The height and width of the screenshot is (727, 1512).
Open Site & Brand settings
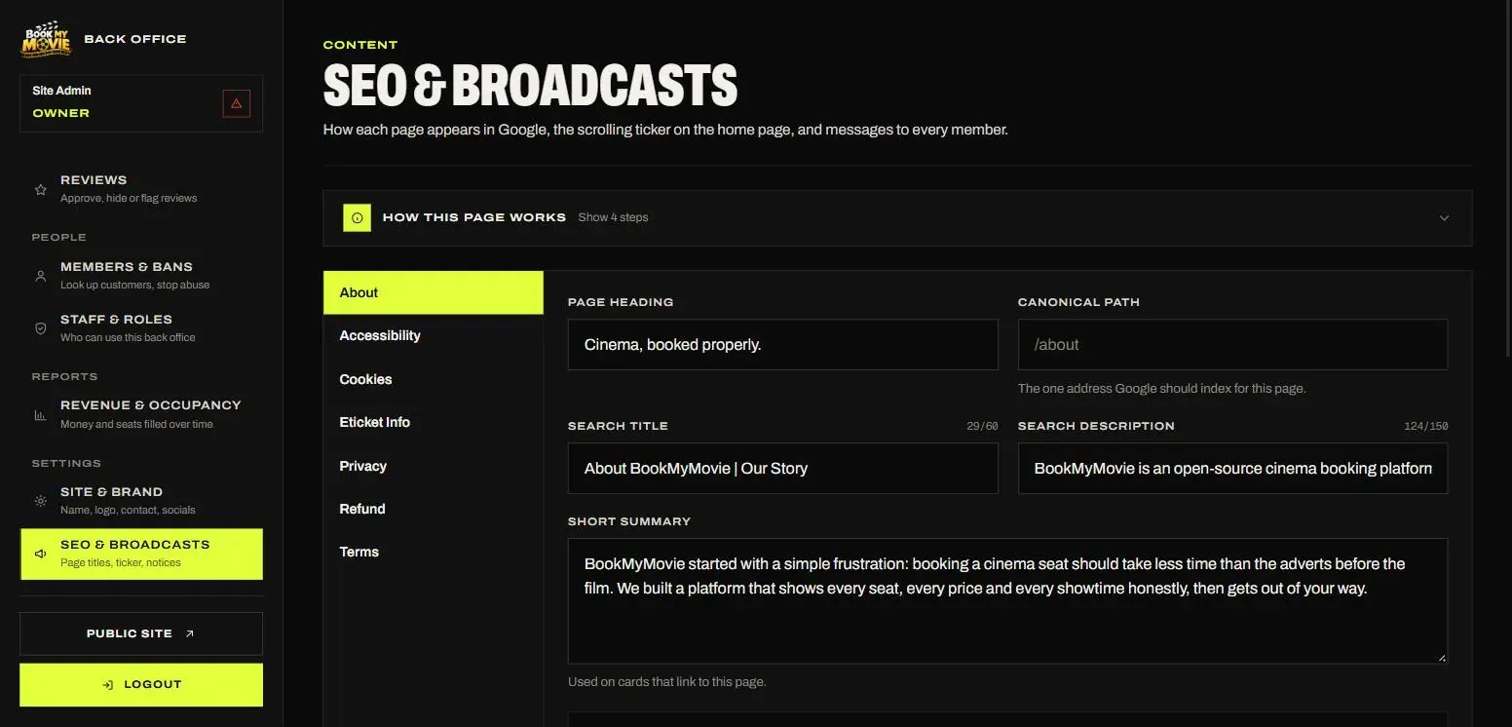[141, 501]
